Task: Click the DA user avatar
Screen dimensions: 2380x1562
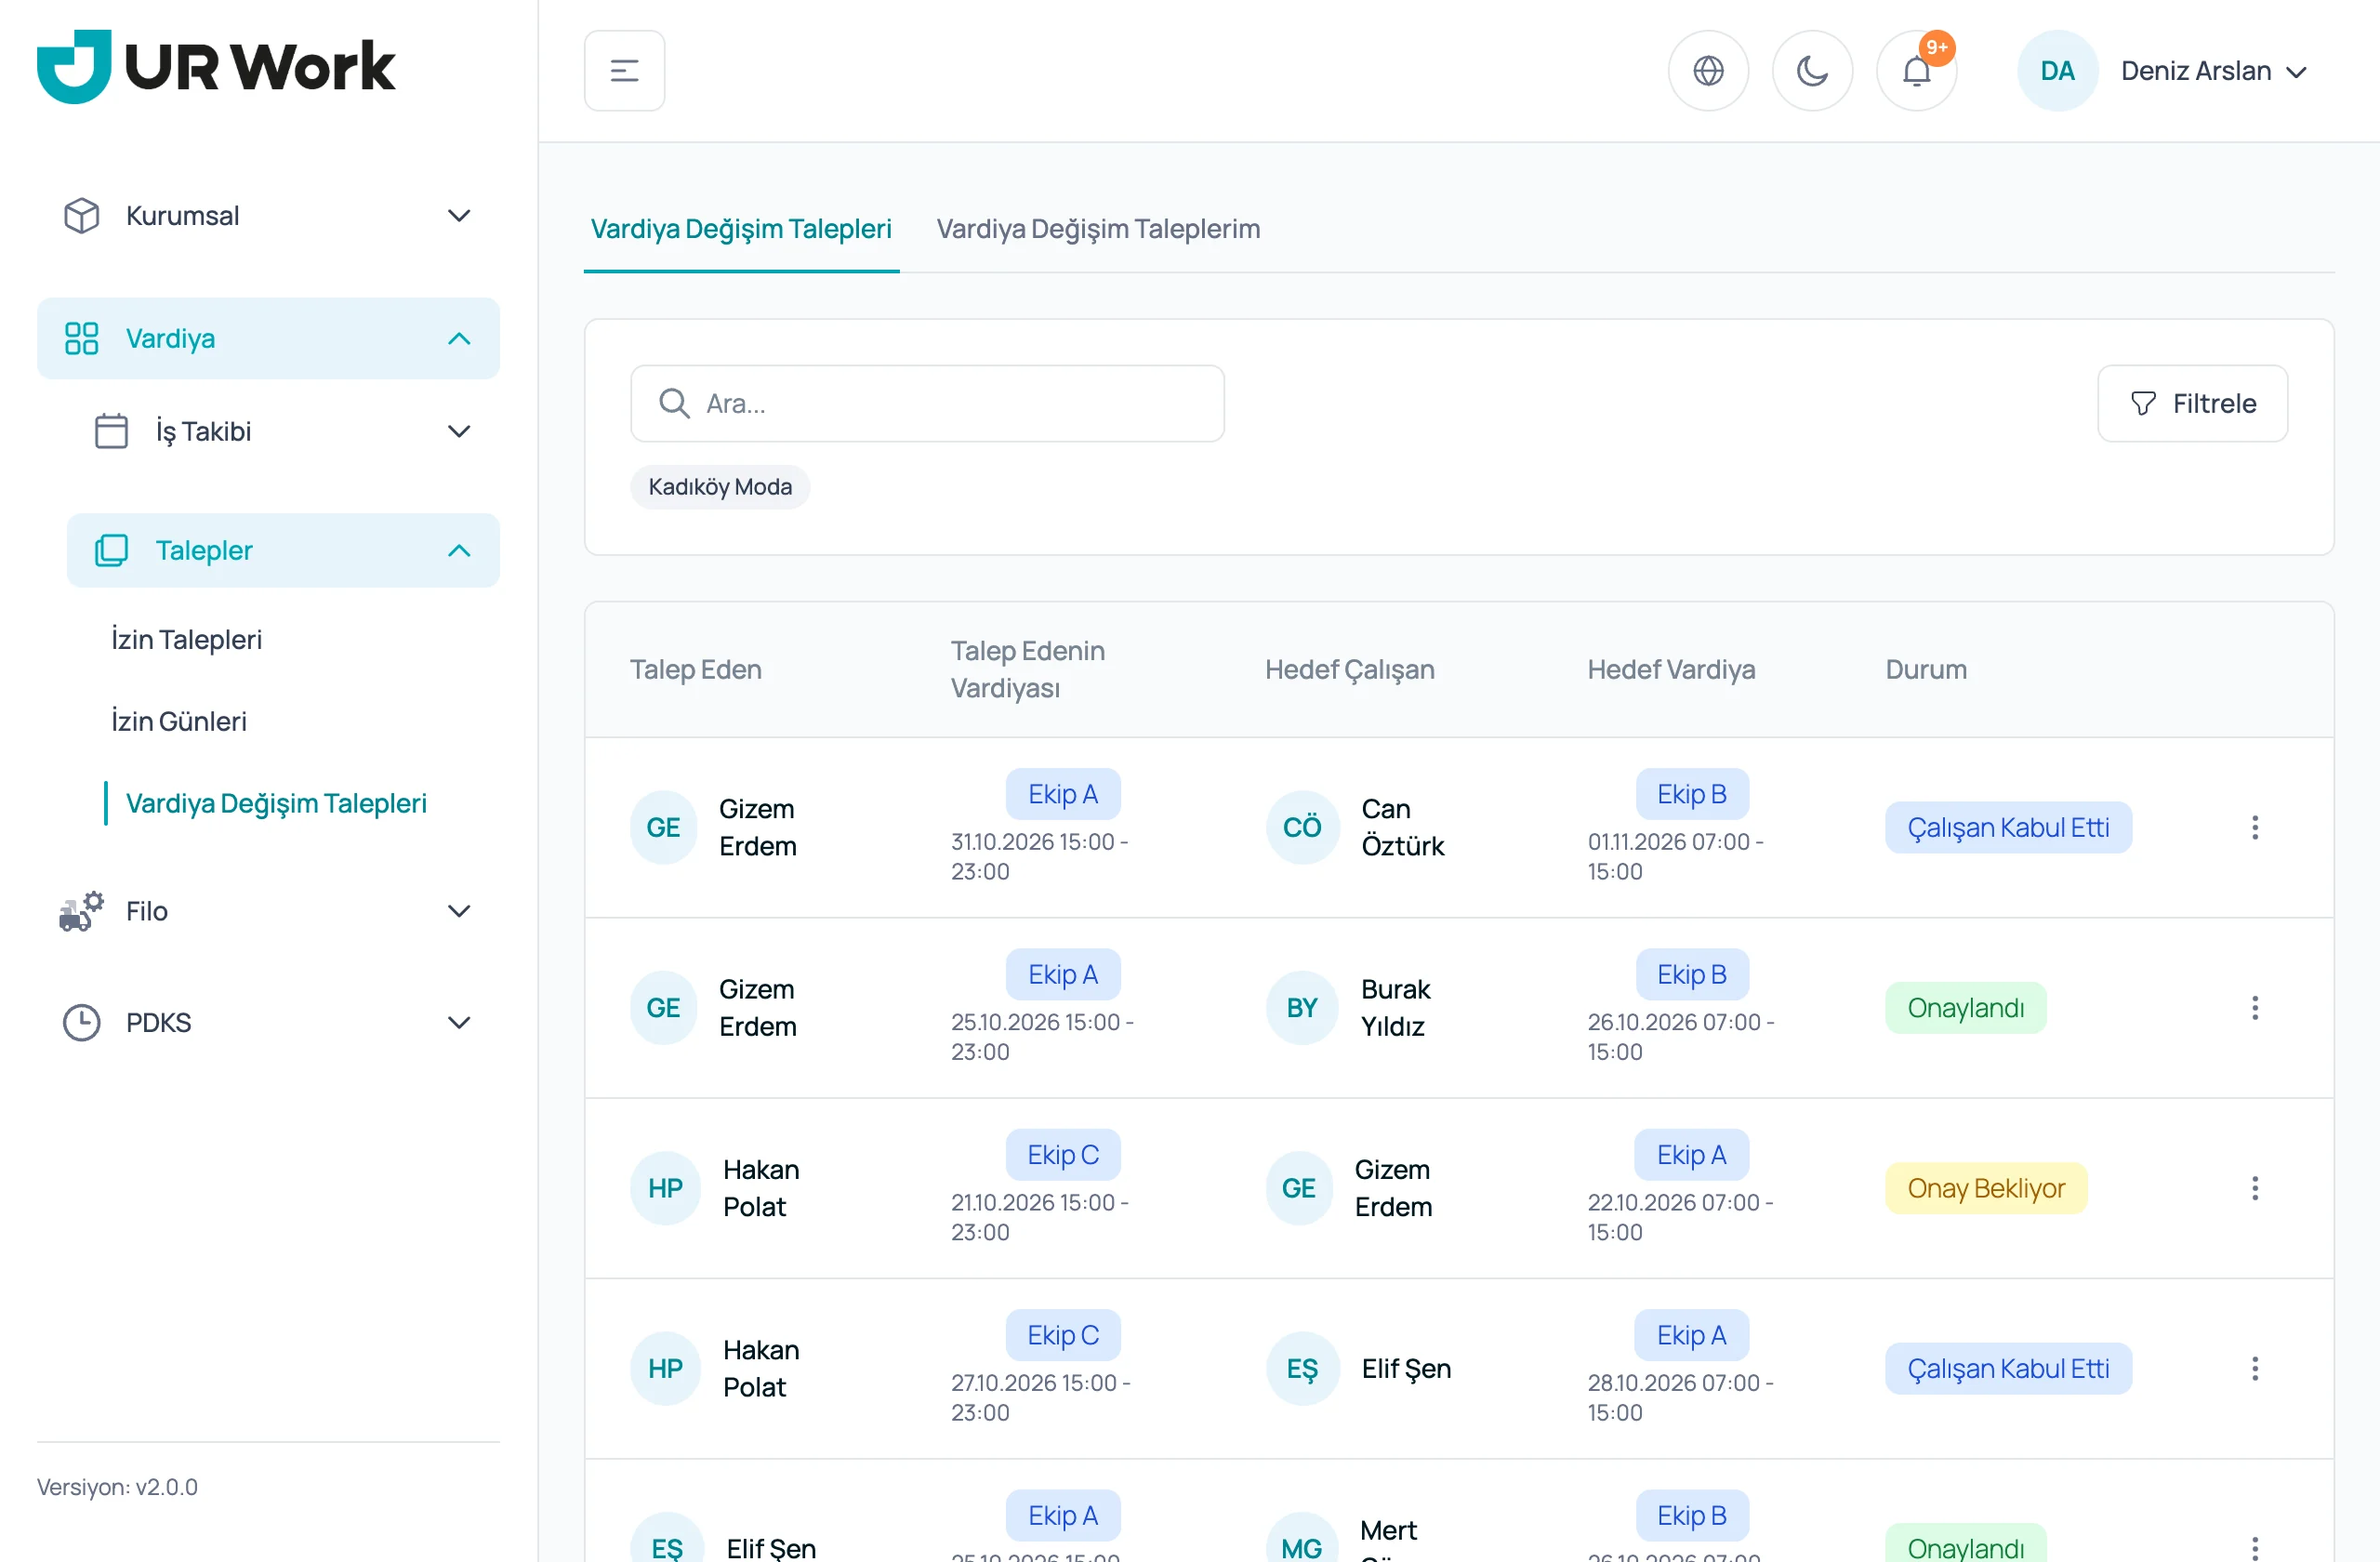Action: [x=2057, y=70]
